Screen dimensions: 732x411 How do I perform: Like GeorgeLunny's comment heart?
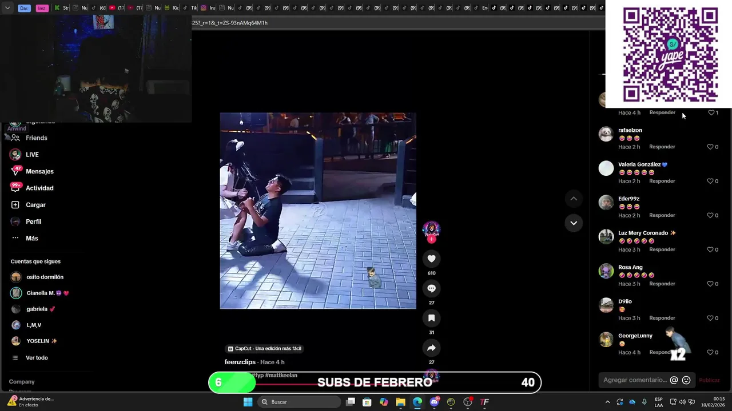(710, 352)
